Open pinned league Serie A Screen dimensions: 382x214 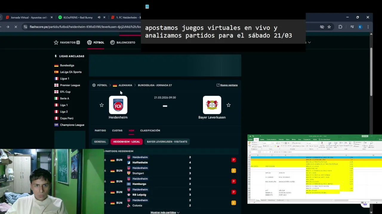[x=64, y=98]
